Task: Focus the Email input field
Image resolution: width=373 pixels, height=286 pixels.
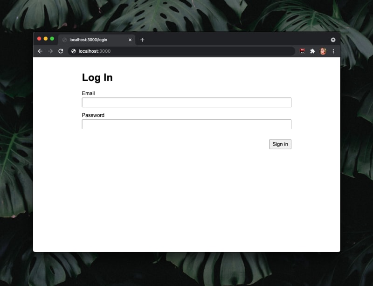Action: pyautogui.click(x=186, y=102)
